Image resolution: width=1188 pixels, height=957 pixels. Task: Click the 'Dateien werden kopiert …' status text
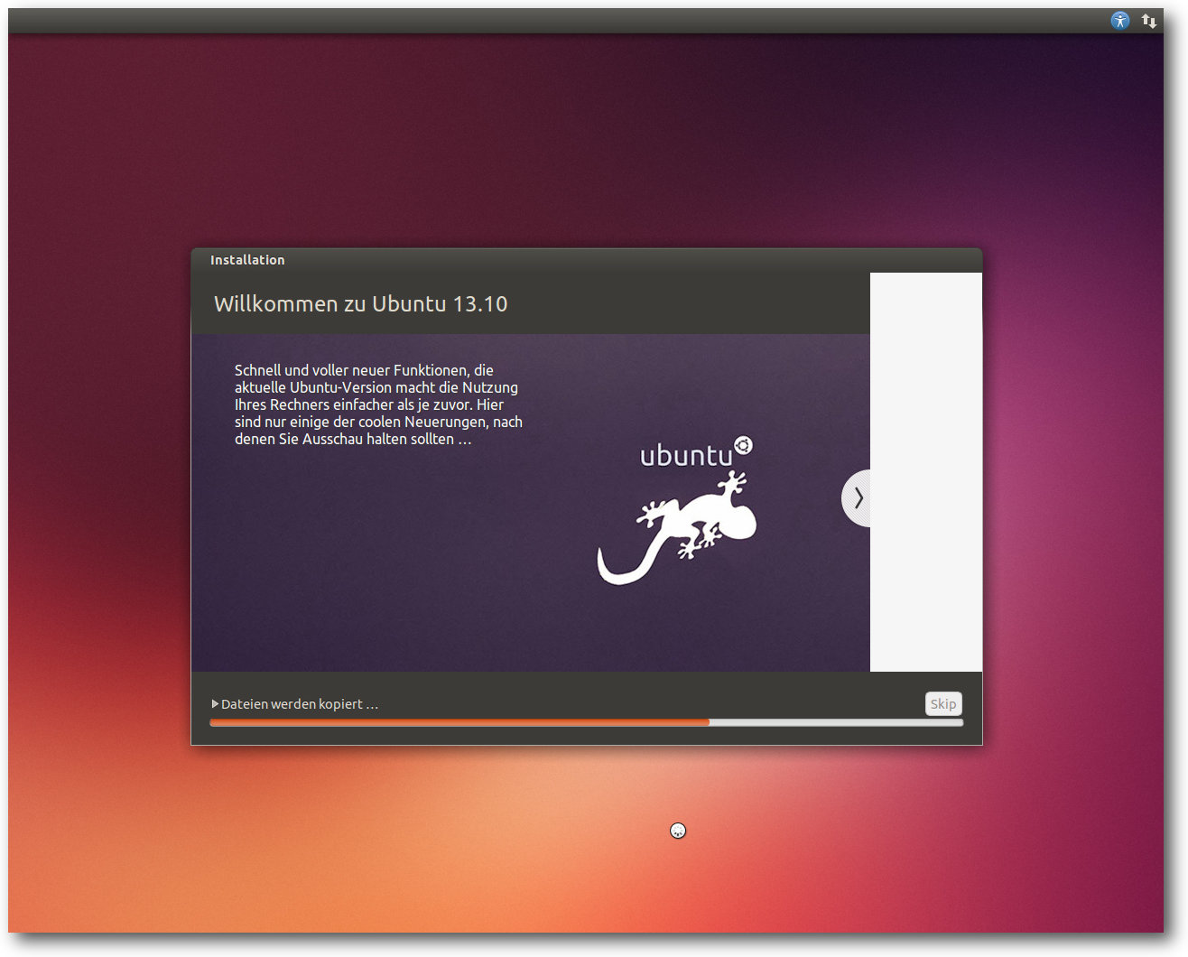click(300, 704)
